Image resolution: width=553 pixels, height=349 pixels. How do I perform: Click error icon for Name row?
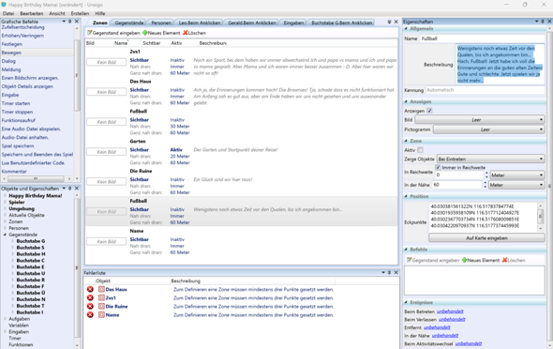click(90, 315)
